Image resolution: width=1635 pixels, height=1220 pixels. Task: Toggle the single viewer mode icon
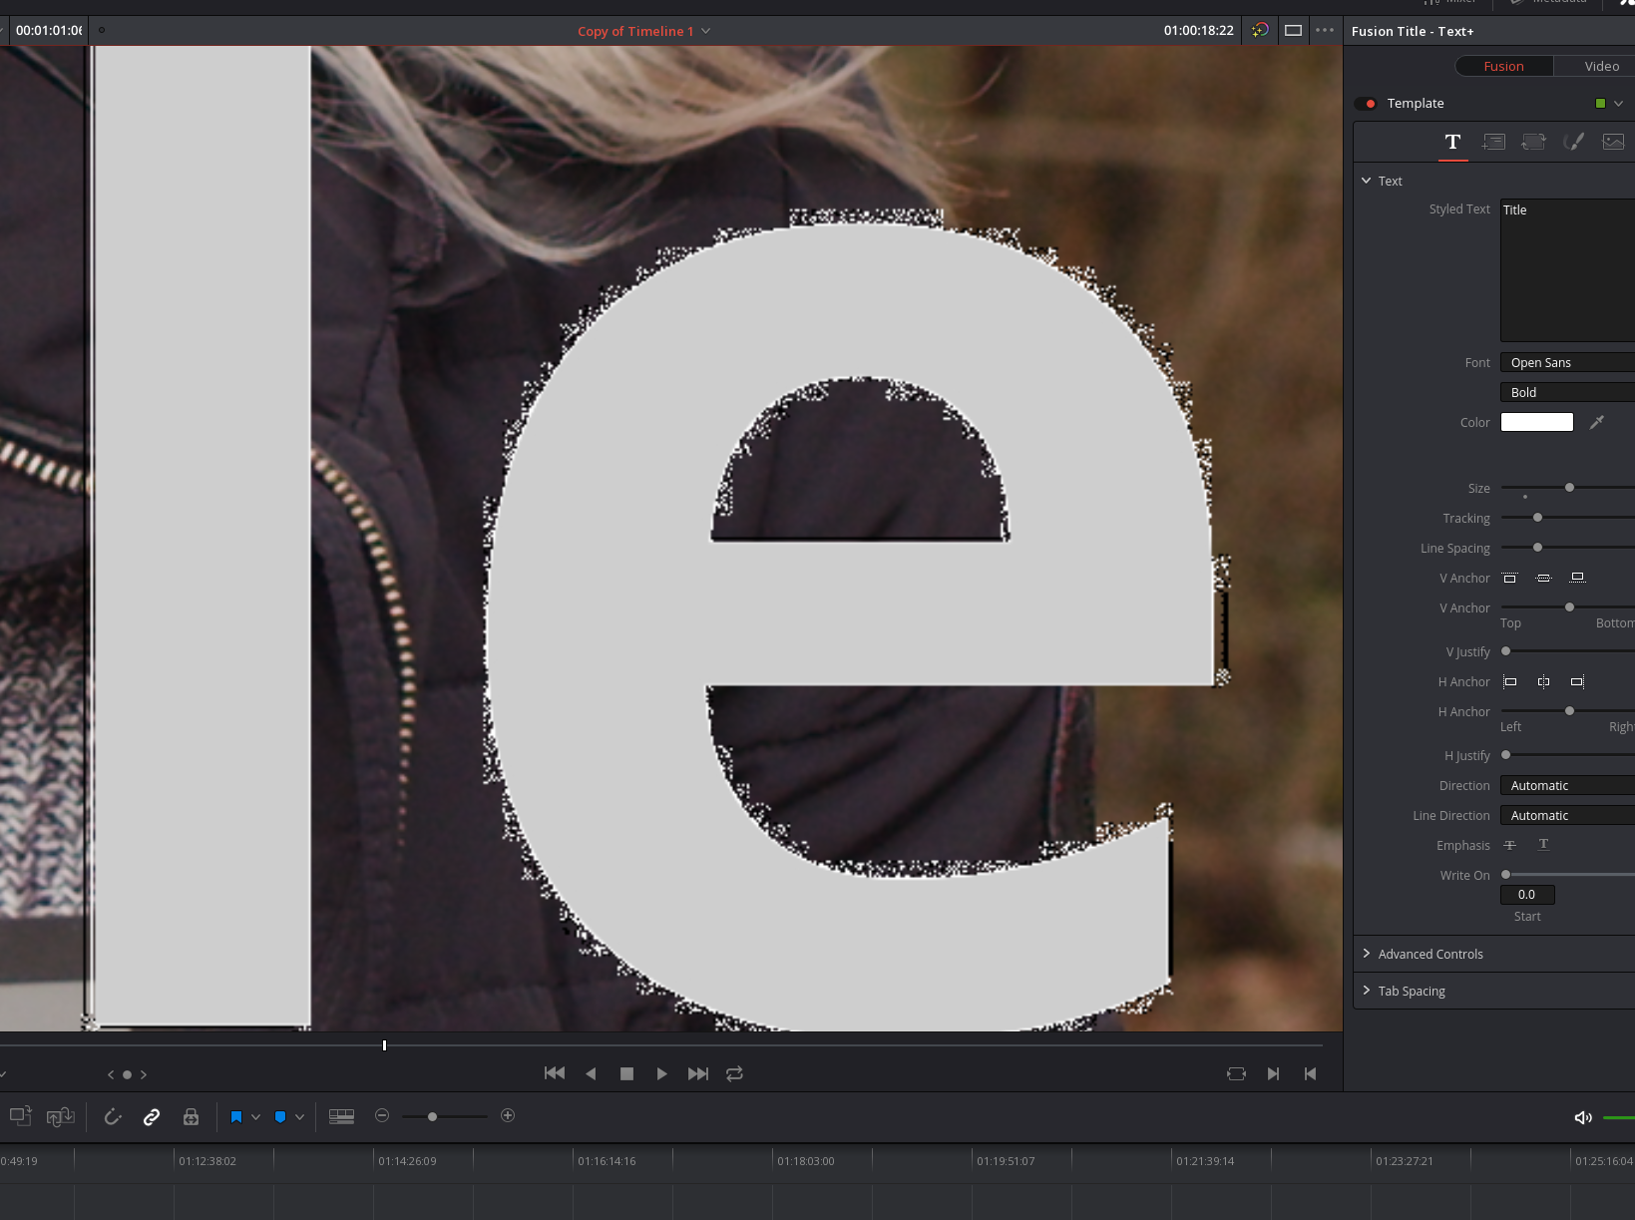(1293, 30)
